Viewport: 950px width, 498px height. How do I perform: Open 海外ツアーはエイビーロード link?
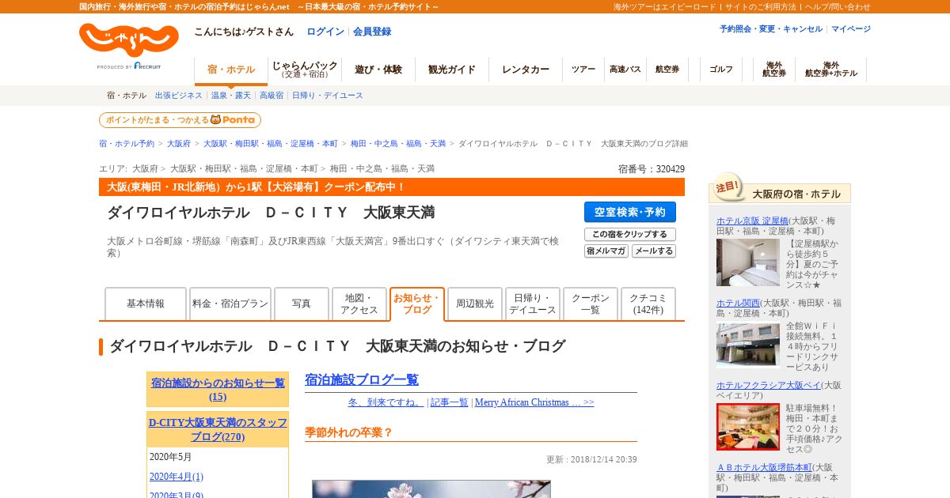(x=664, y=6)
